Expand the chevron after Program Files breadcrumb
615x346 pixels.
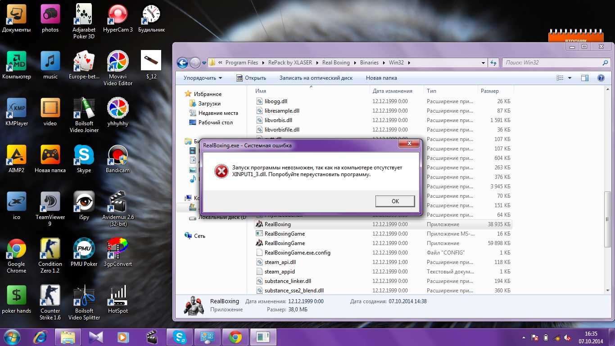tap(263, 63)
